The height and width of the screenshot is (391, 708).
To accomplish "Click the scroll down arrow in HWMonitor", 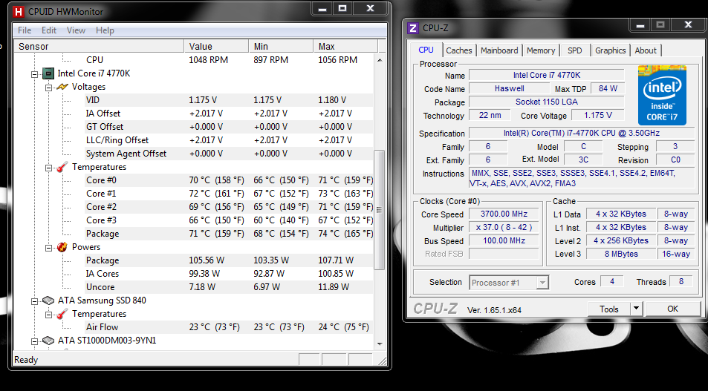I will coord(380,344).
